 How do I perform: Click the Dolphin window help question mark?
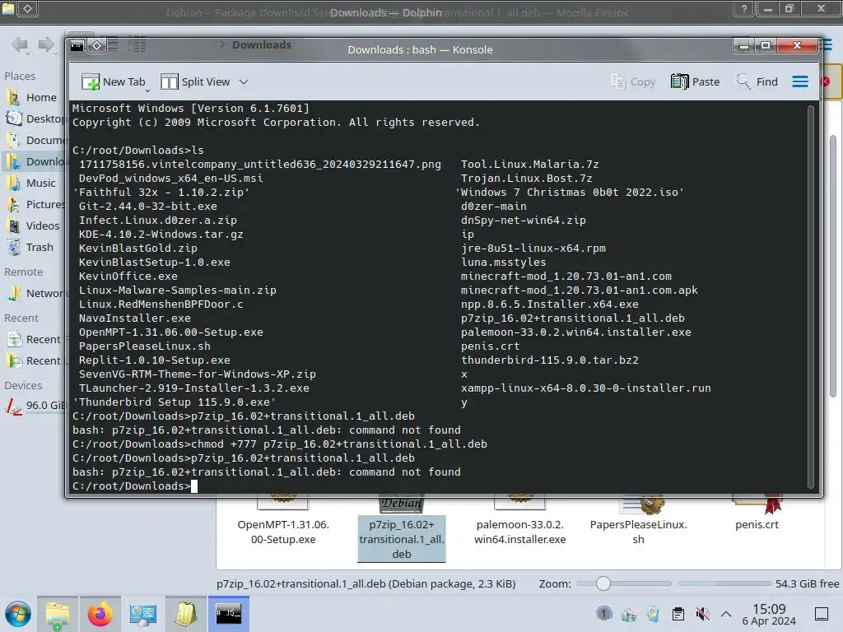coord(744,8)
